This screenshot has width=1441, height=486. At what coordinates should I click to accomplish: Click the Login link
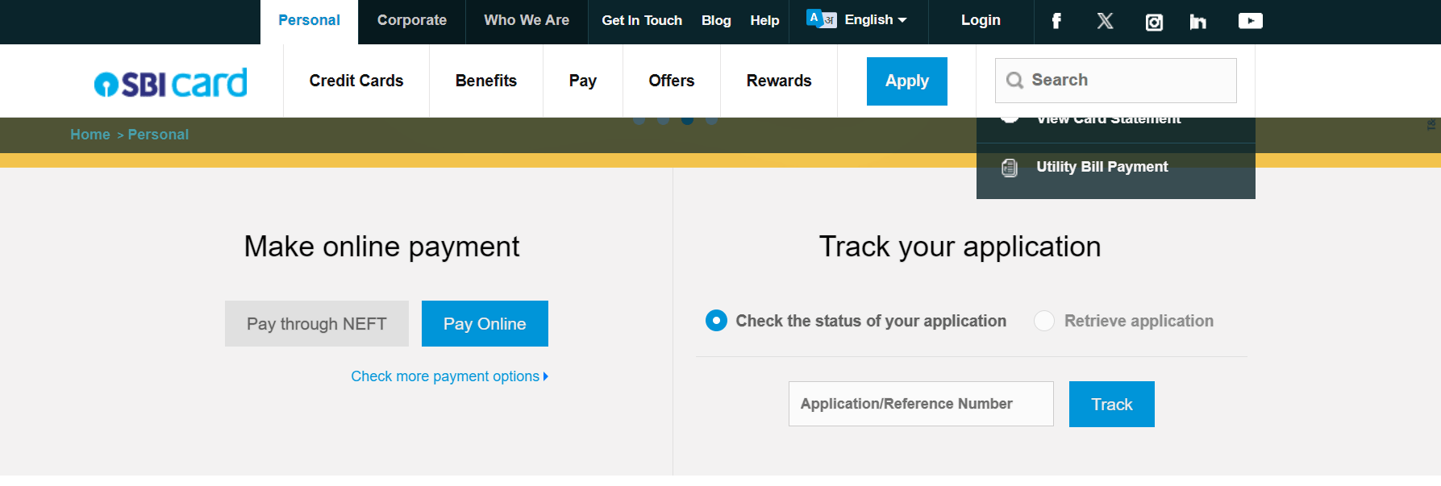point(981,21)
